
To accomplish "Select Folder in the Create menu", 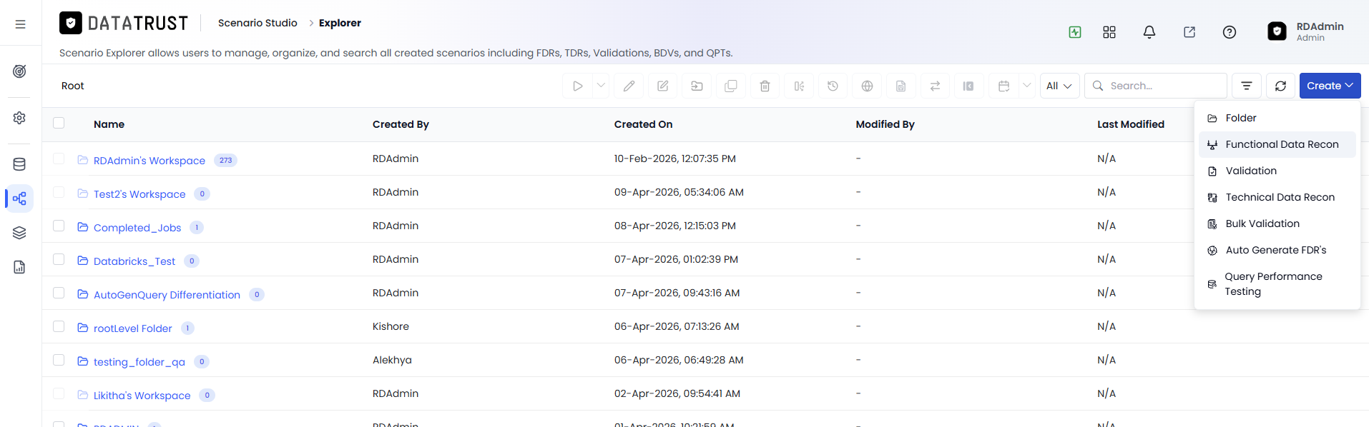I will pos(1277,118).
